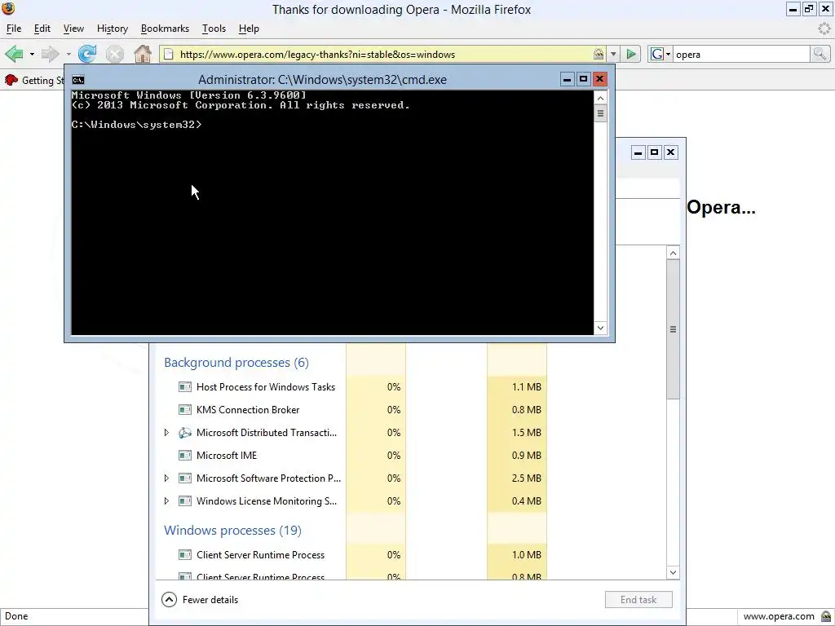
Task: Click in the Firefox URL address field
Action: click(x=385, y=55)
